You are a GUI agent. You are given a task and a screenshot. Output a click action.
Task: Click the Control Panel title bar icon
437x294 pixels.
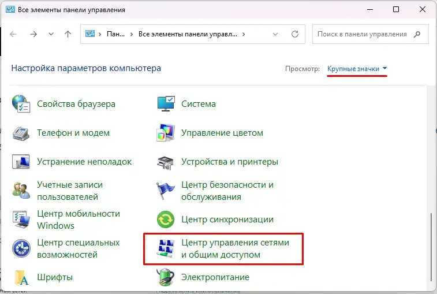click(10, 9)
